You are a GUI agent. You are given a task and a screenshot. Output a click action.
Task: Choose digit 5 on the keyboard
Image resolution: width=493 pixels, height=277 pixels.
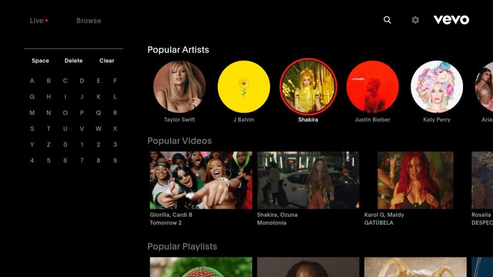(x=49, y=161)
